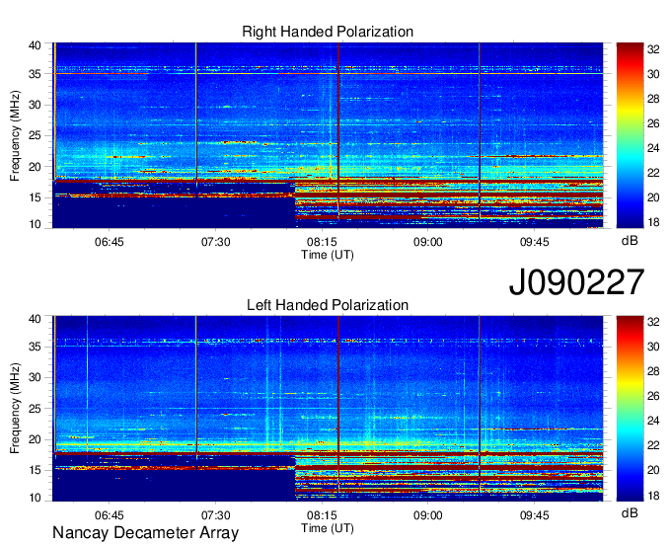Image resolution: width=671 pixels, height=545 pixels.
Task: Click 22 value on Left Handed colorbar
Action: tap(653, 445)
